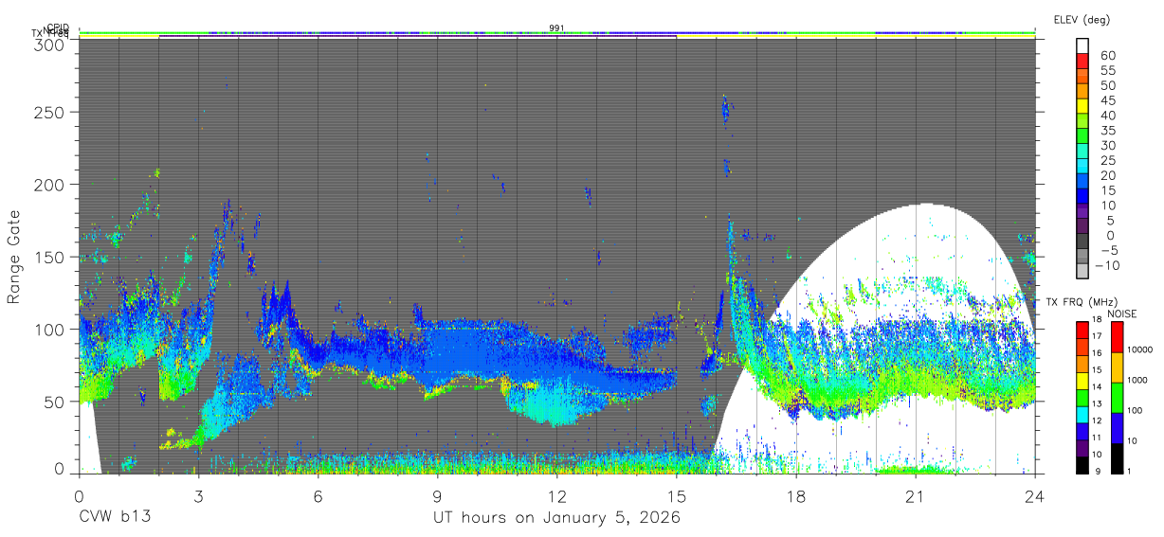The image size is (1164, 537).
Task: Pick the red swatch in the ELEV bar
Action: (1082, 62)
